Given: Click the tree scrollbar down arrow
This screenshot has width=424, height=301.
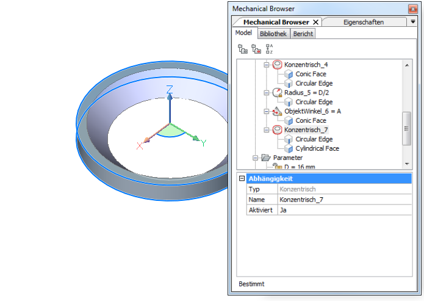Looking at the screenshot, I should tap(407, 163).
